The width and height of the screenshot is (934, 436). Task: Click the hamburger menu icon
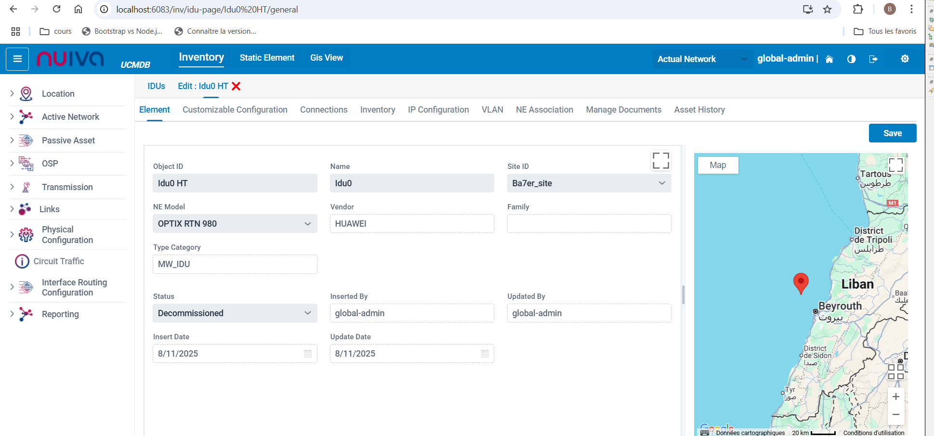tap(17, 59)
